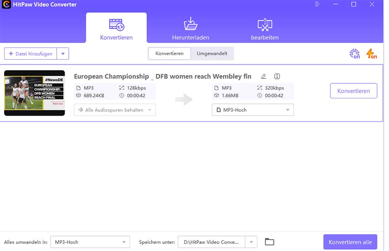389x251 pixels.
Task: Expand the Datei hinzufügen dropdown arrow
Action: (x=63, y=54)
